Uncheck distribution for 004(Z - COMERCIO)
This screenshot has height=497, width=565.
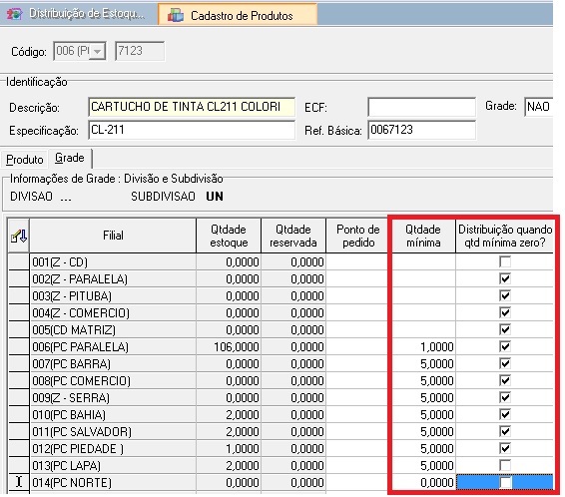point(505,312)
